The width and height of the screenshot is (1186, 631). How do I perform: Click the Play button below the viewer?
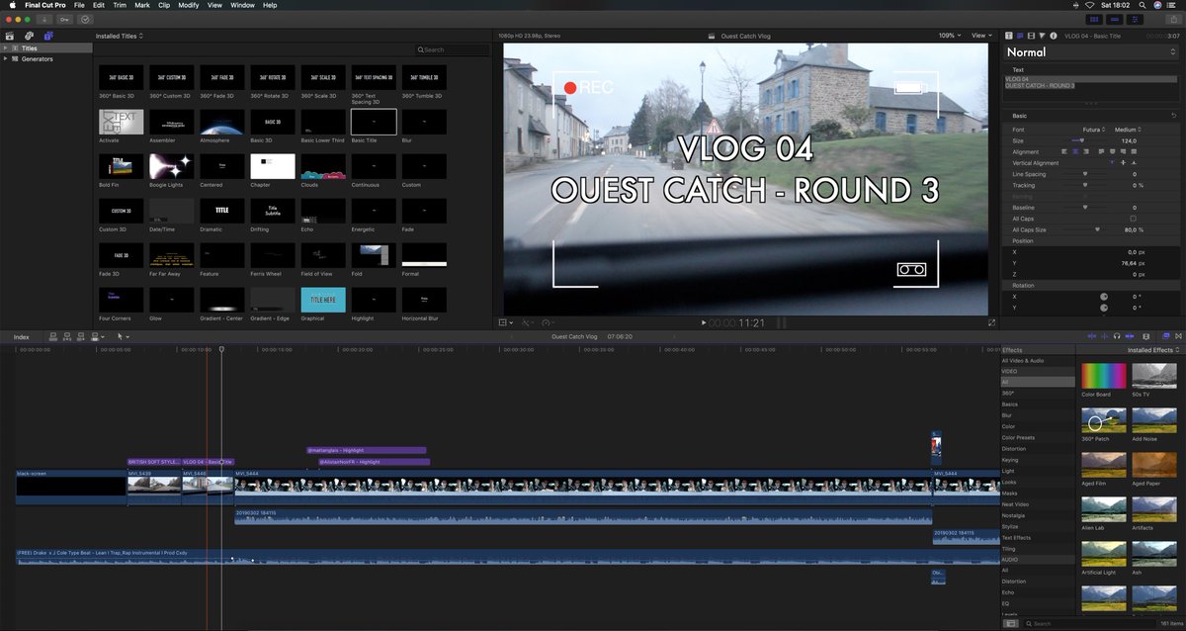[703, 322]
